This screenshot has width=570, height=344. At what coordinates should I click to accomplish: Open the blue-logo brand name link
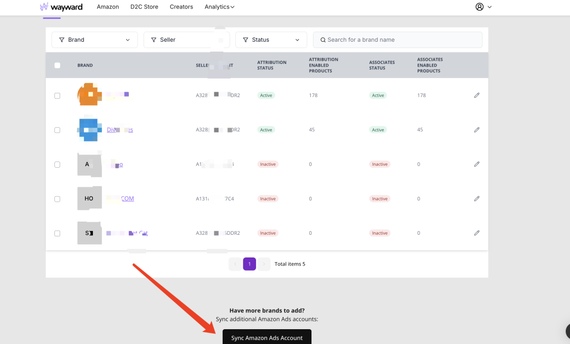120,130
